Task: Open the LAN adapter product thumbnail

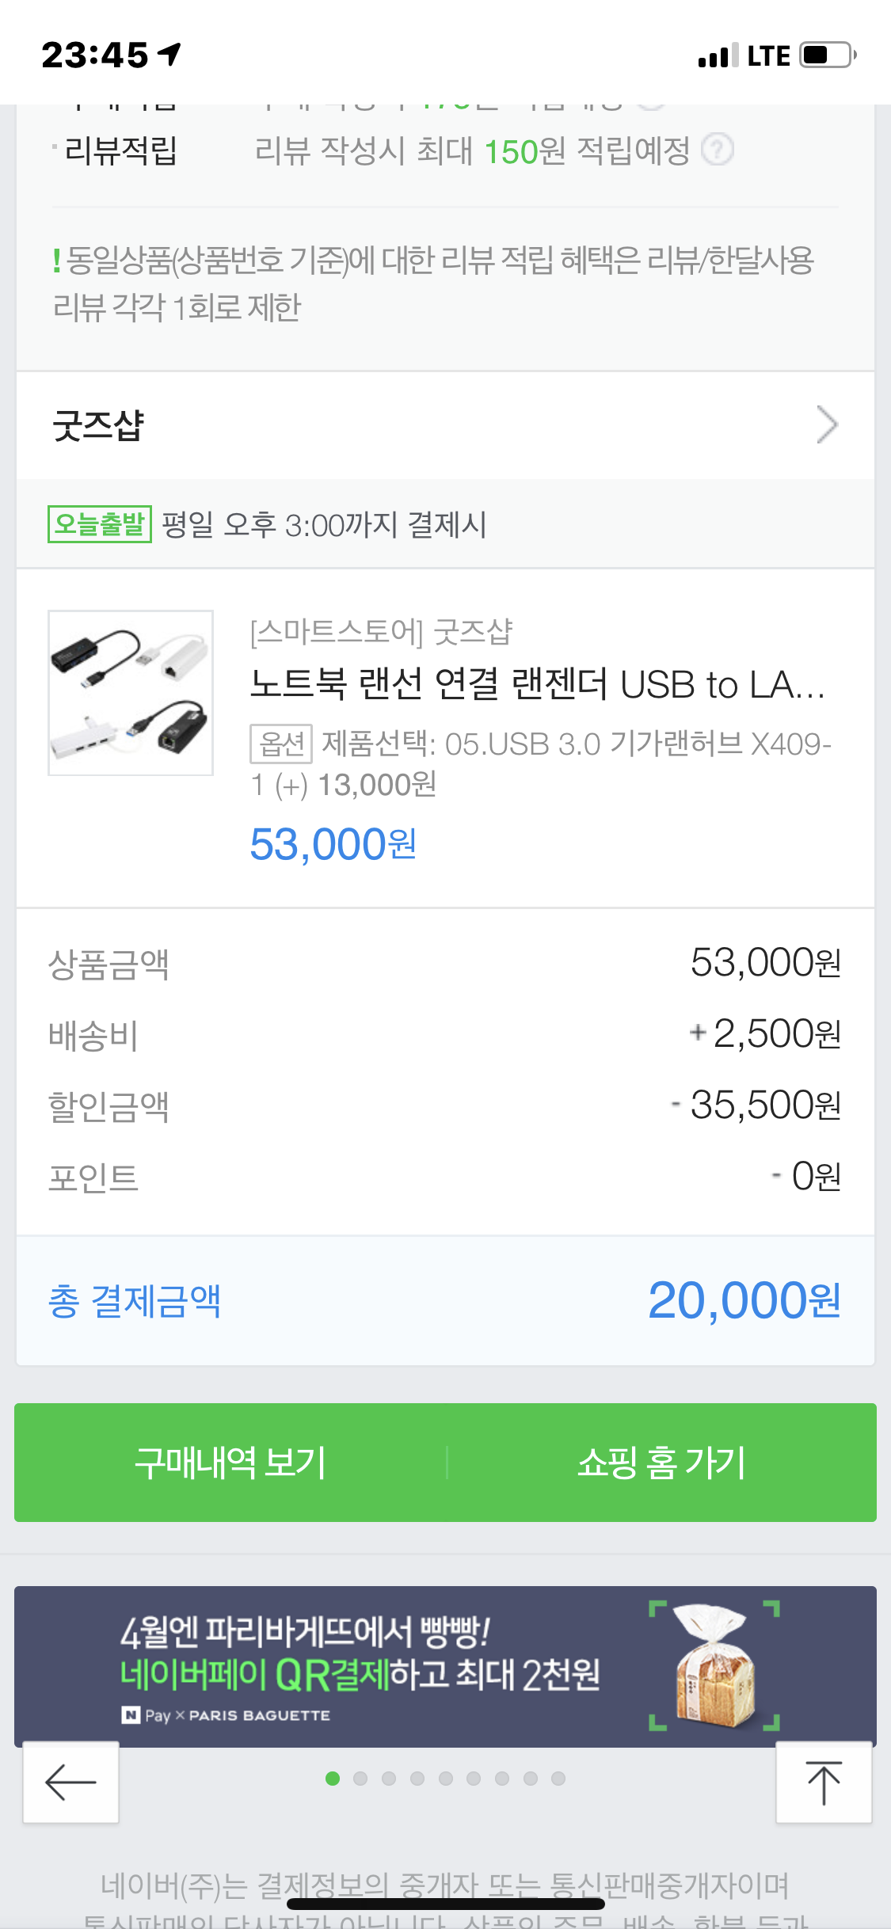Action: 131,693
